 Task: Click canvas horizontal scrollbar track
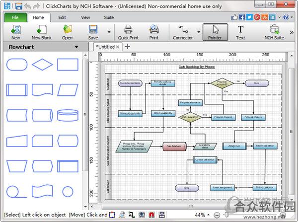point(191,207)
